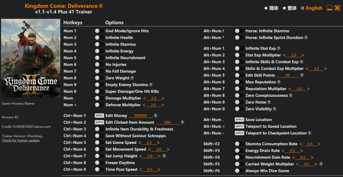Viewport: 343px width, 177px height.
Task: Decrease Reputation Multiplier value
Action: click(x=290, y=89)
